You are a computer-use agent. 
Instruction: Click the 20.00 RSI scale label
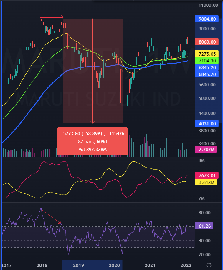click(x=204, y=254)
